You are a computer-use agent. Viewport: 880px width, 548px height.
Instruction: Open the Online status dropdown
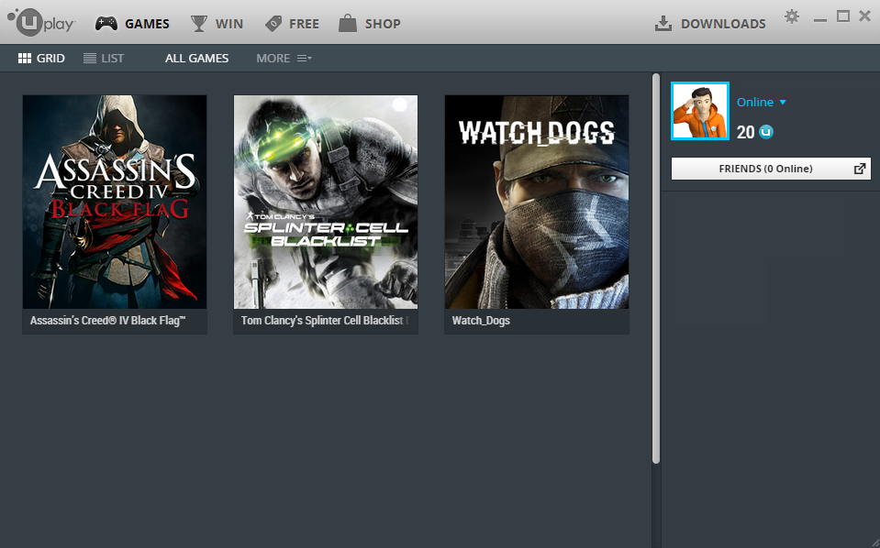pyautogui.click(x=762, y=102)
